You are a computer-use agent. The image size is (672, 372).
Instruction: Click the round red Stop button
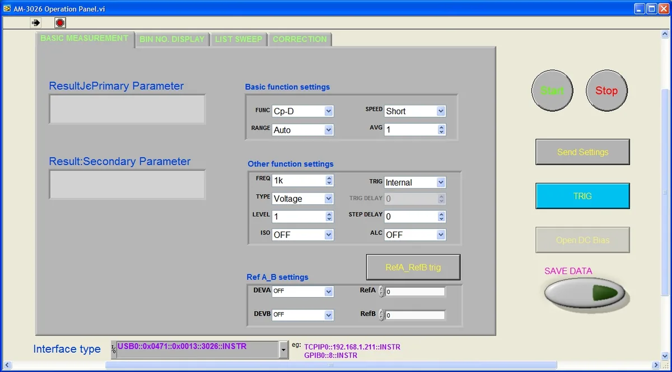606,91
